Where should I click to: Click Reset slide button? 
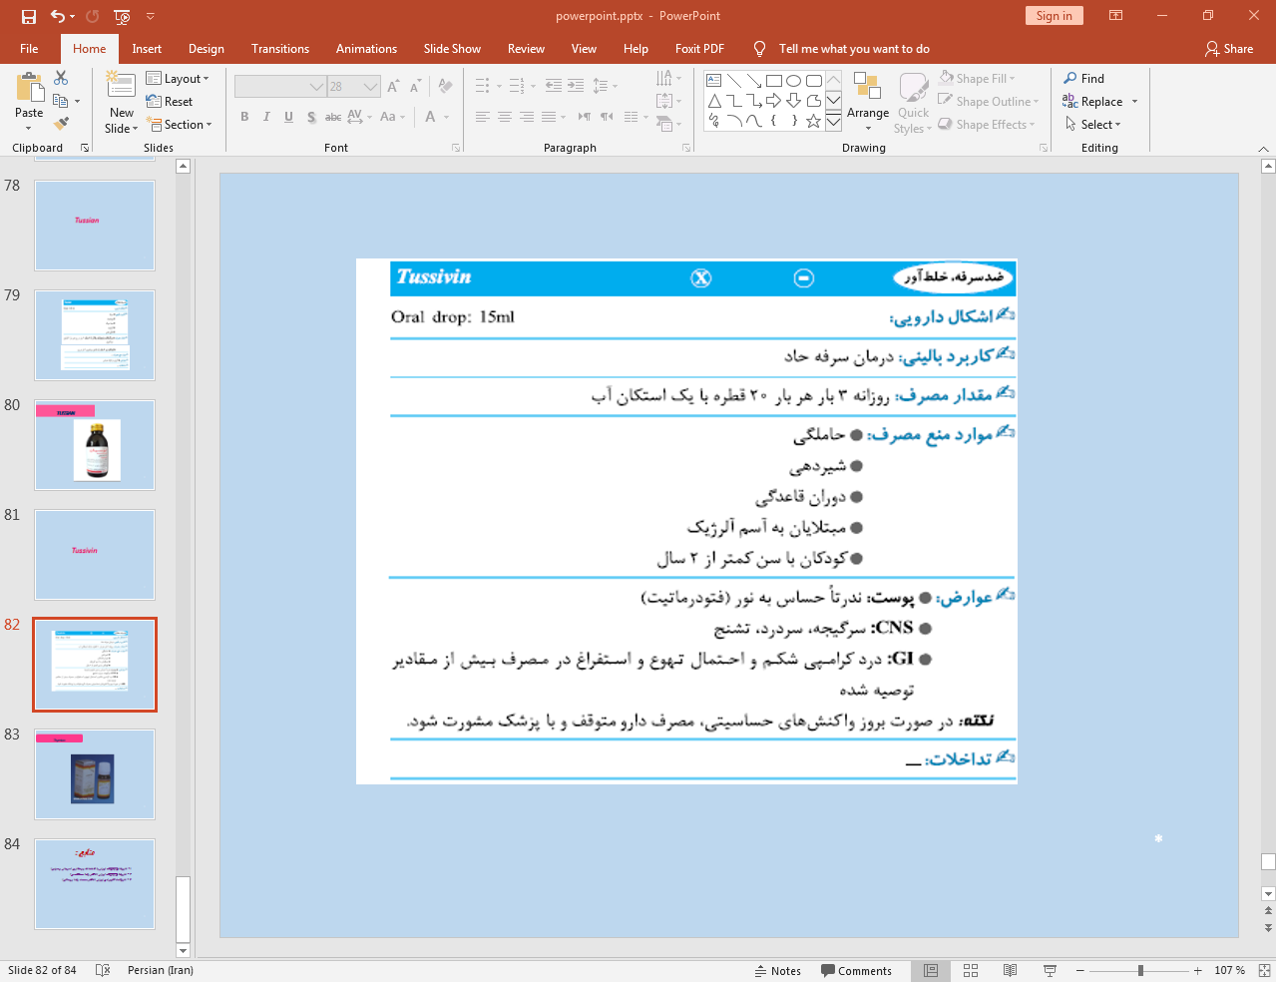(x=170, y=102)
